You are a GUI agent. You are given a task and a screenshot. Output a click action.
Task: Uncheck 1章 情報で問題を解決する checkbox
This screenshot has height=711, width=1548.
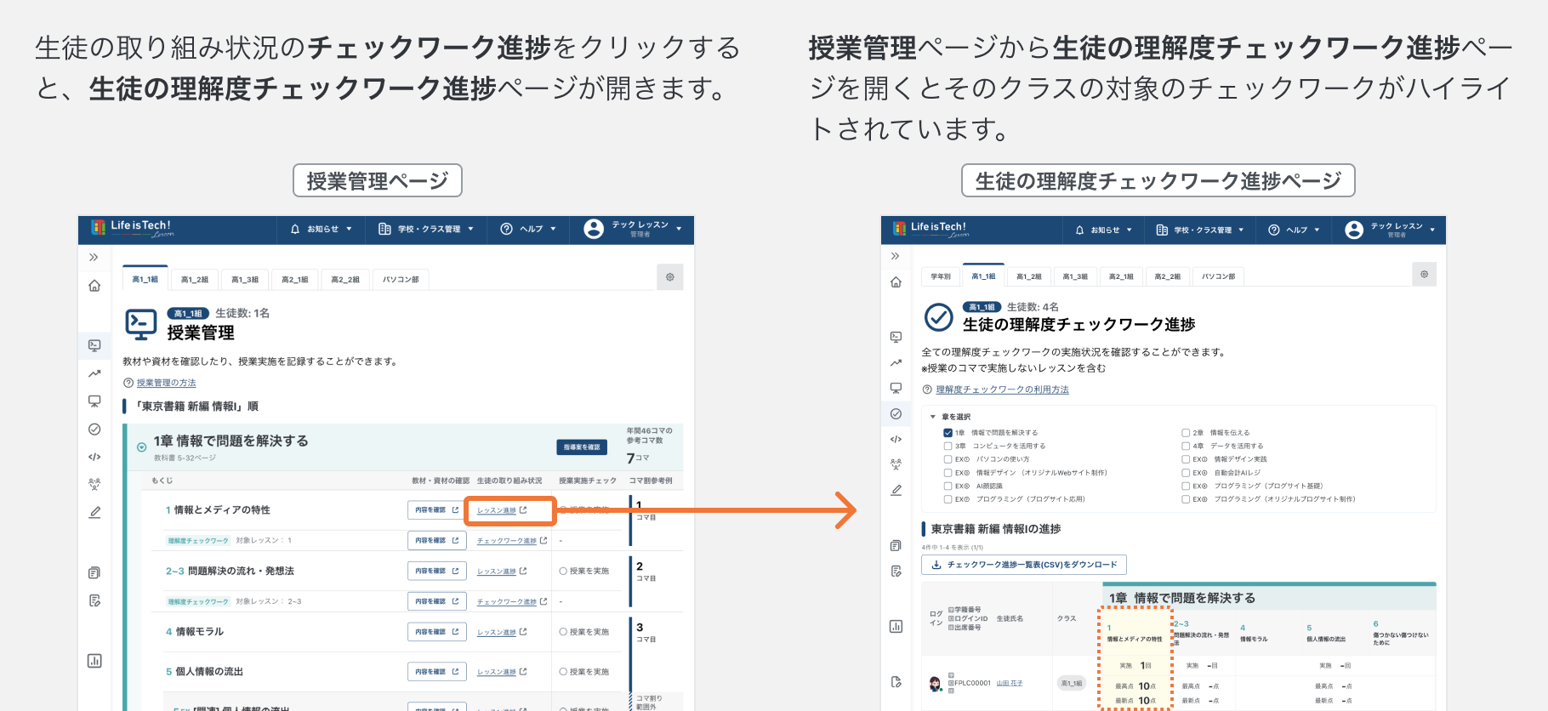tap(948, 433)
